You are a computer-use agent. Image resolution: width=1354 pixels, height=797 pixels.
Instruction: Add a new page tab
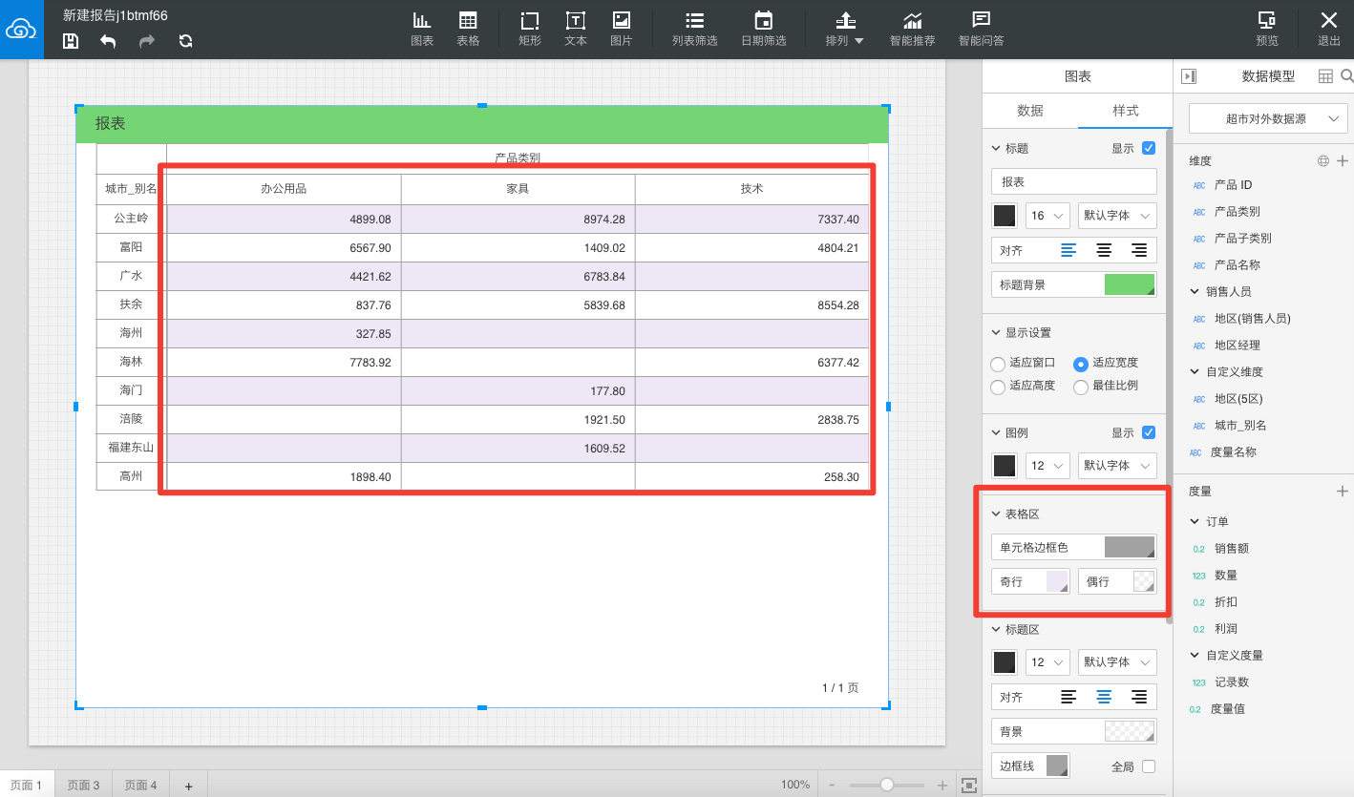pos(188,786)
